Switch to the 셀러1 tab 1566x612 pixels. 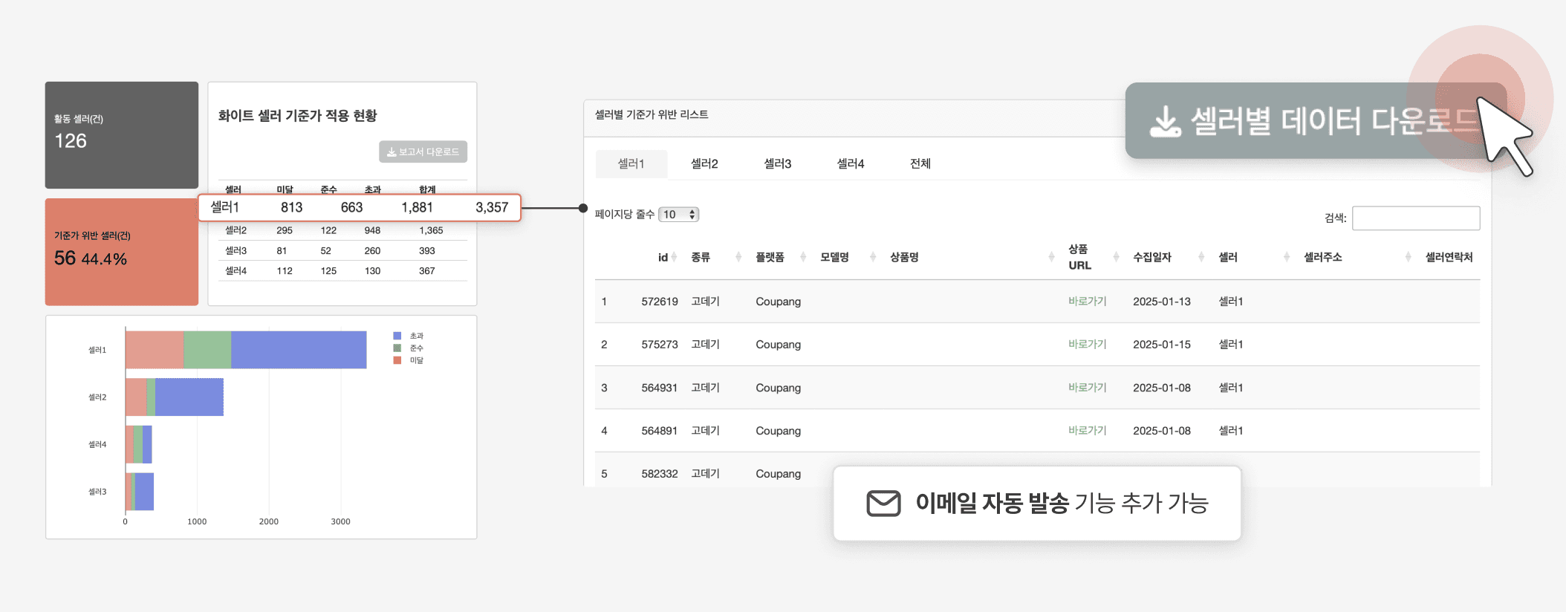[x=631, y=163]
